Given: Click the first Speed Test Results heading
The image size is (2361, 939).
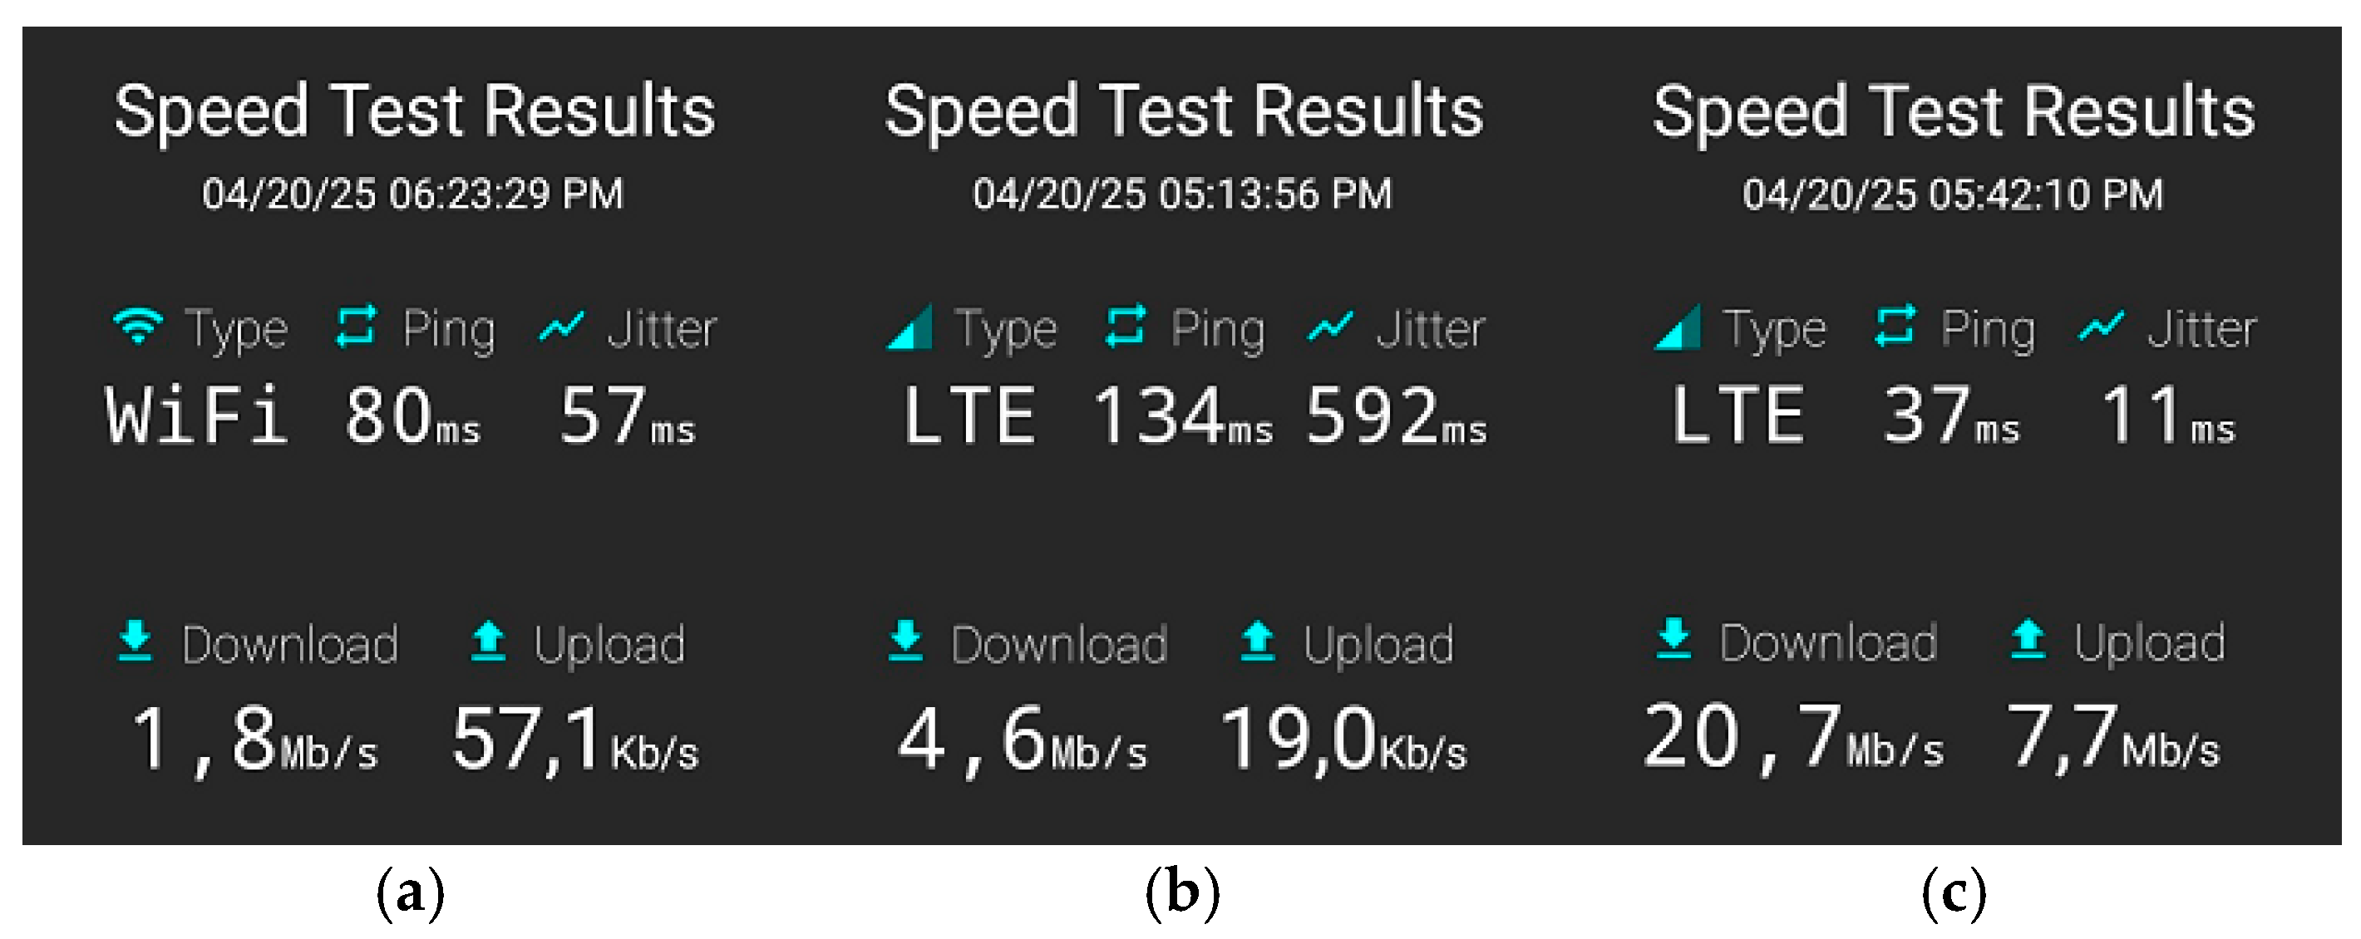Looking at the screenshot, I should [x=414, y=111].
